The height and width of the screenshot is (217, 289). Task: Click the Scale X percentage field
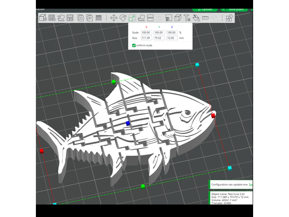[146, 33]
